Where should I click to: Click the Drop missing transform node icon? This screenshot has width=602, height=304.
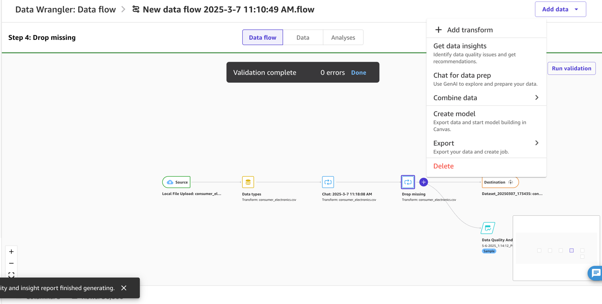(x=407, y=182)
